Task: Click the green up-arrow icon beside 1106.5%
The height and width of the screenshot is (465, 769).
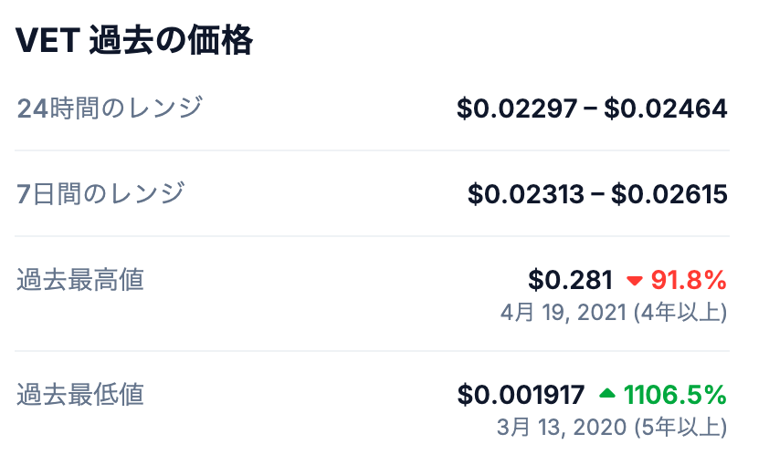Action: click(607, 394)
